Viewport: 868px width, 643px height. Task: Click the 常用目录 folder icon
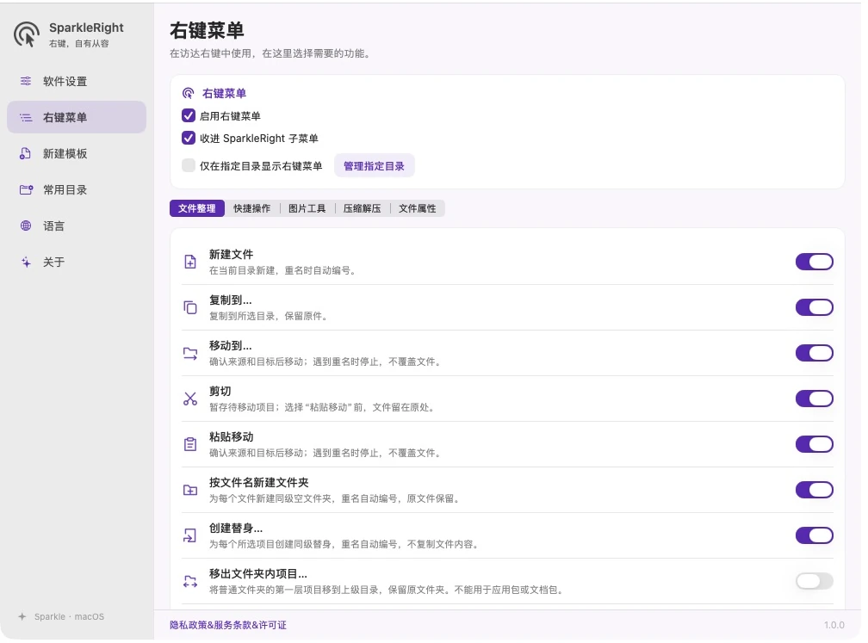click(26, 189)
